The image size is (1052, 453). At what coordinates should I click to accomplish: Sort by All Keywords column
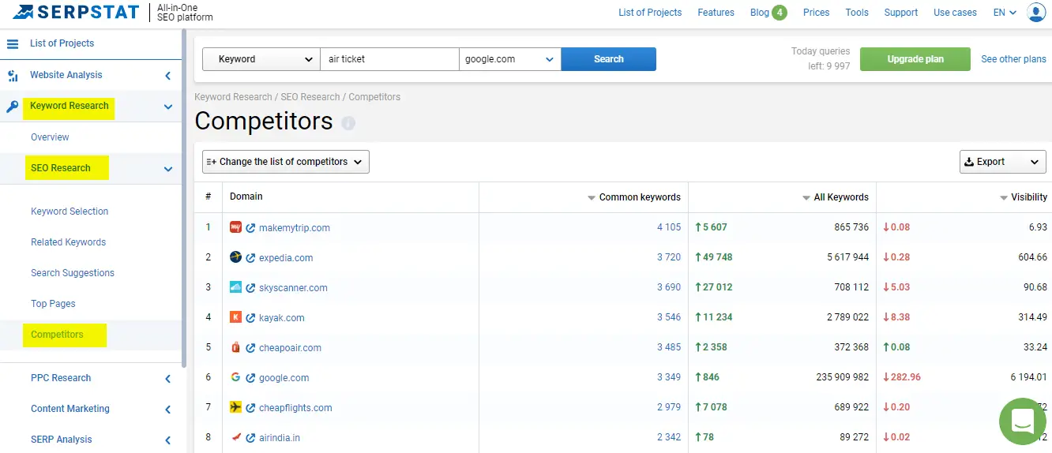[836, 197]
